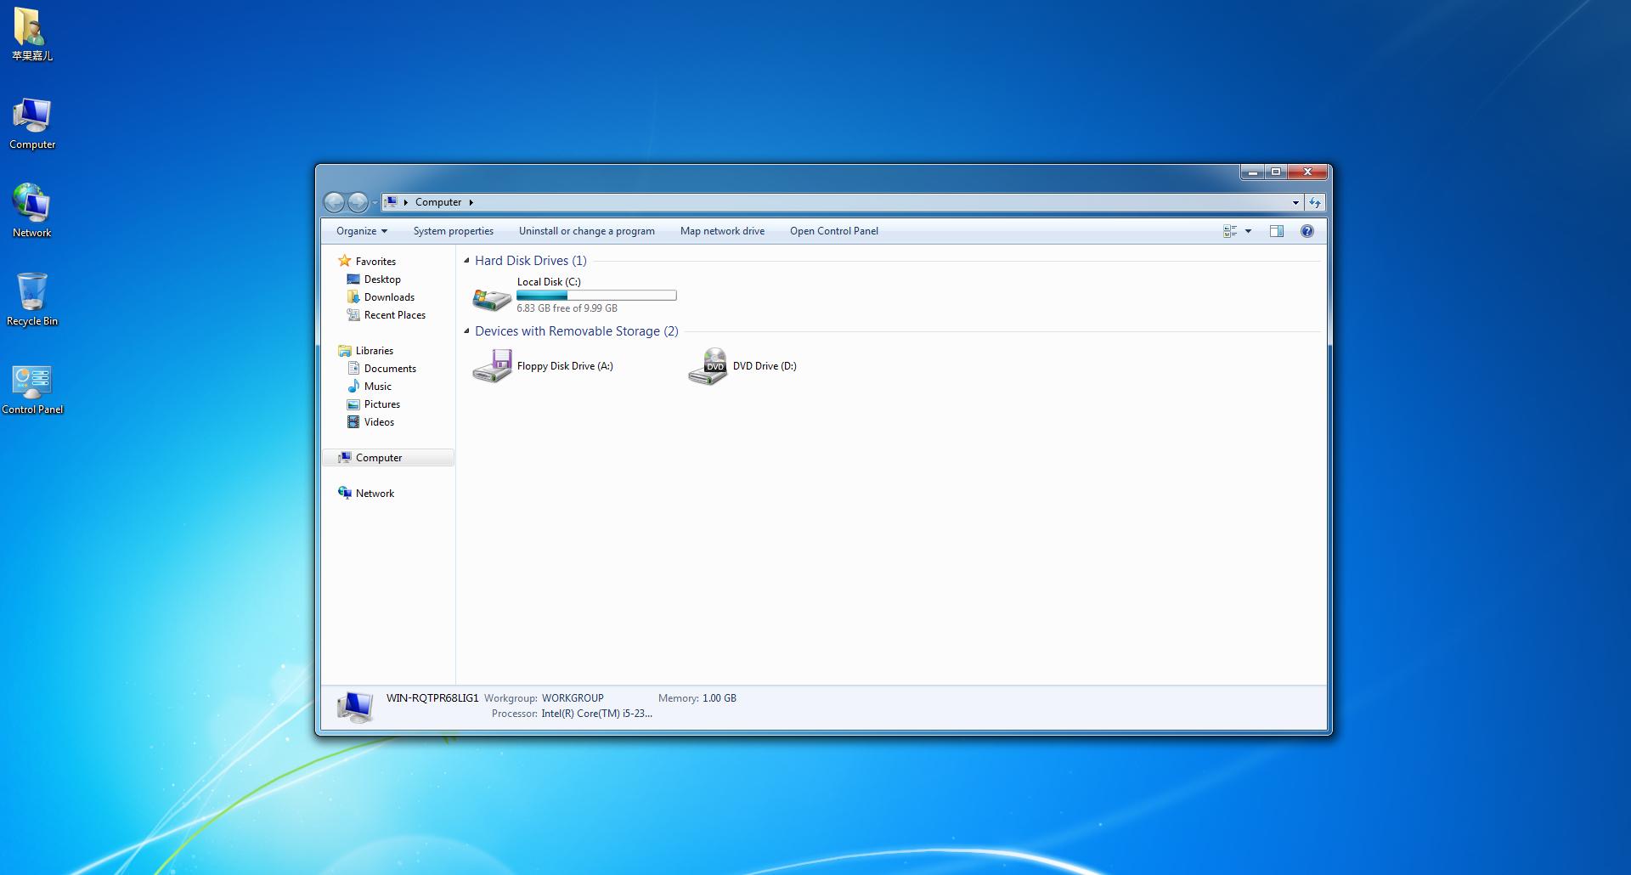Open the Computer desktop icon
Screen dimensions: 1631x875
tap(32, 124)
